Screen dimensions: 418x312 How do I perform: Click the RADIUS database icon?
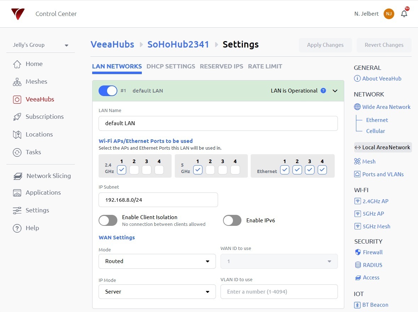[x=358, y=265]
